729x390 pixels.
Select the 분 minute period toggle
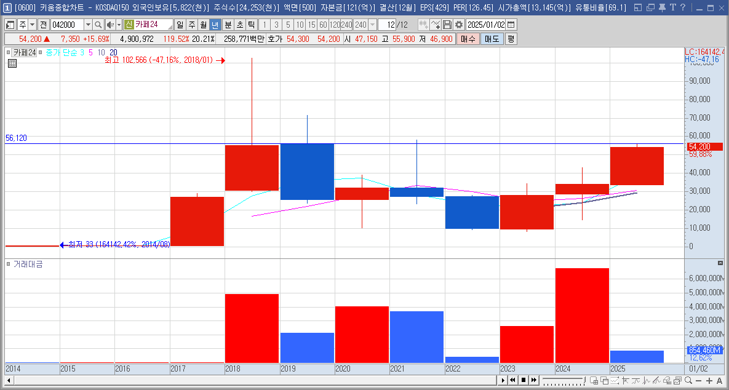pos(228,25)
